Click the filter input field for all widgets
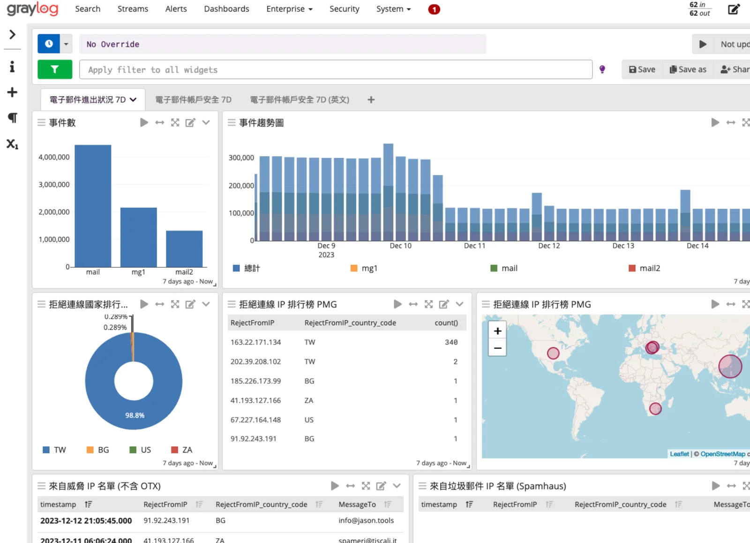 (336, 69)
